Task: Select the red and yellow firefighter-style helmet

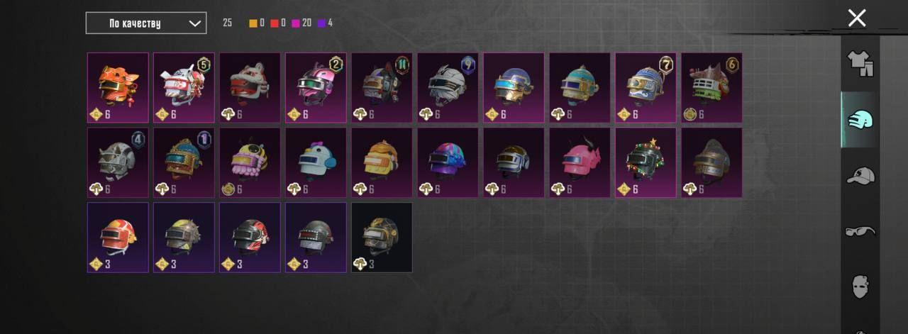Action: pyautogui.click(x=118, y=238)
